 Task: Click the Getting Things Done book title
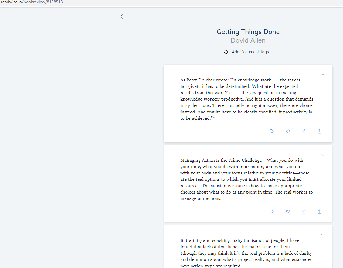tap(248, 32)
